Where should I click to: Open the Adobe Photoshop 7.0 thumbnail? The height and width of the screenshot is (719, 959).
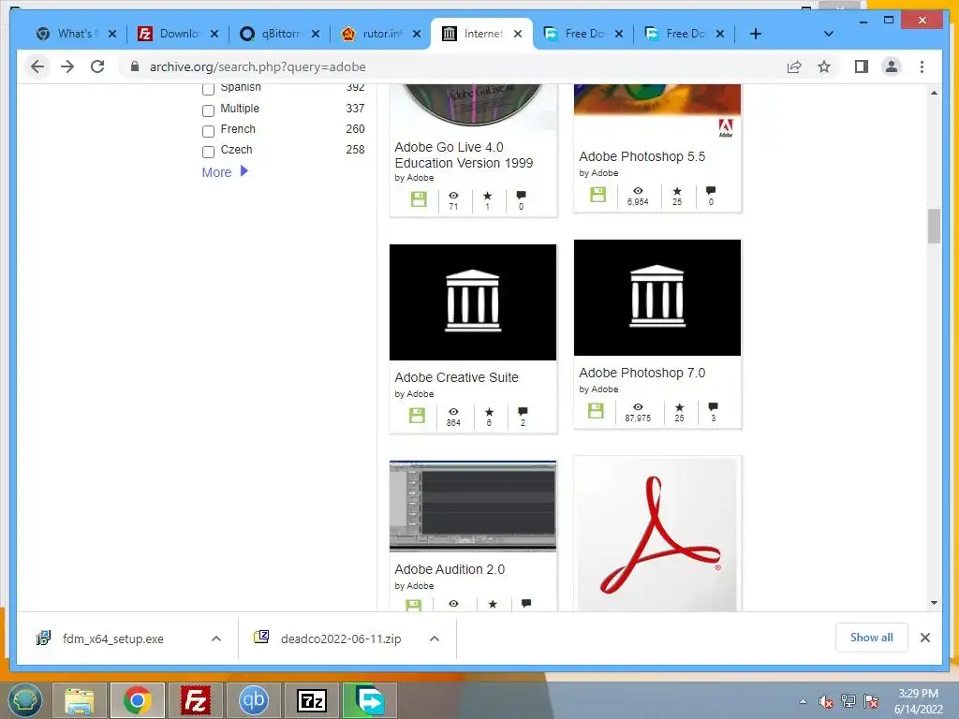(x=657, y=297)
